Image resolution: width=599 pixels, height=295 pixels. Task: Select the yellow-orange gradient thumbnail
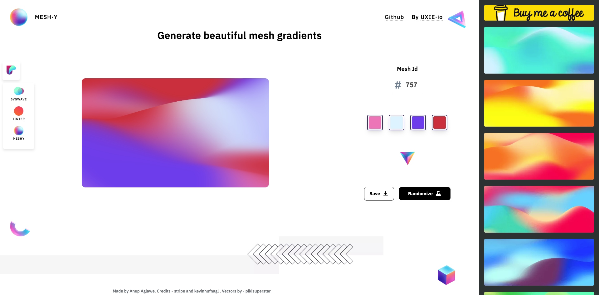click(539, 103)
